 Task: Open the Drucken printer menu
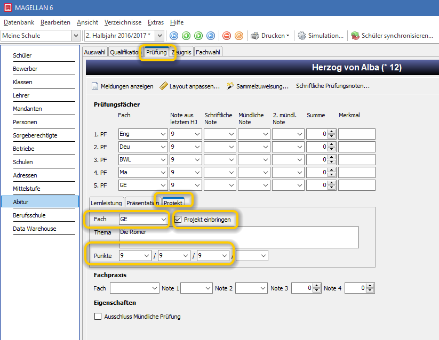point(270,36)
